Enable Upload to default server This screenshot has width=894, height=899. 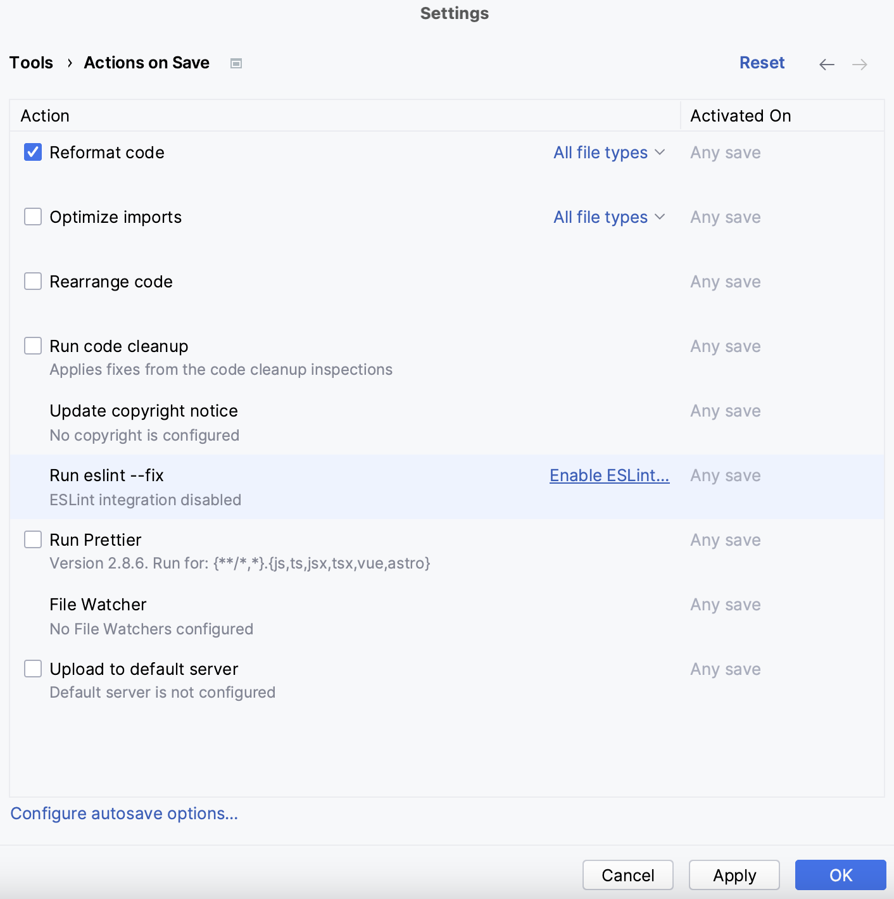coord(32,669)
